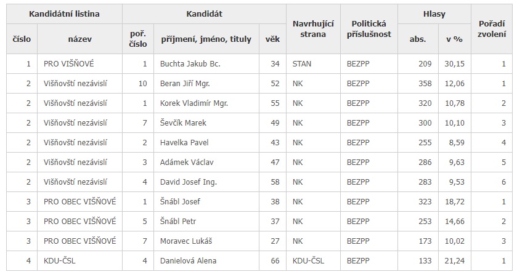Click the Pořadí zvolení header cell
517x277 pixels.
492,29
